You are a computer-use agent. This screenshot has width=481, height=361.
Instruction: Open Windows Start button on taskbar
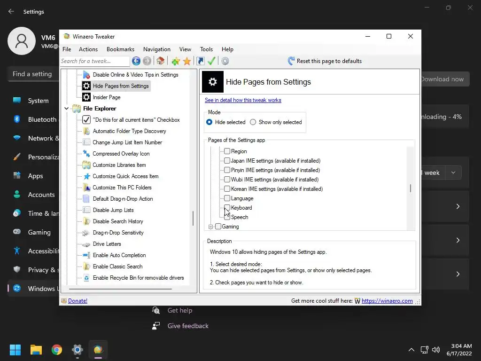click(15, 350)
